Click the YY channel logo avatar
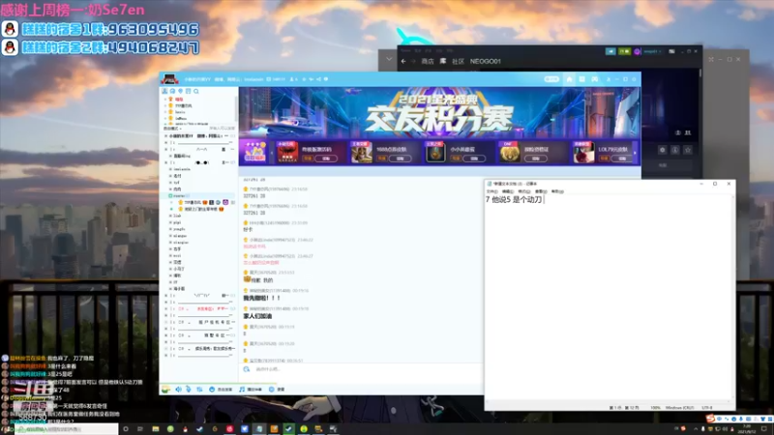Viewport: 774px width, 435px height. [x=169, y=79]
